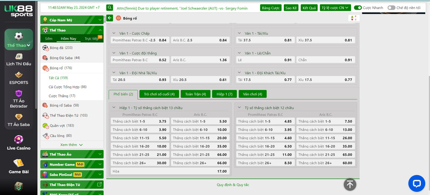Open Live Casino chip icon
Screen dimensions: 430x195
19,139
